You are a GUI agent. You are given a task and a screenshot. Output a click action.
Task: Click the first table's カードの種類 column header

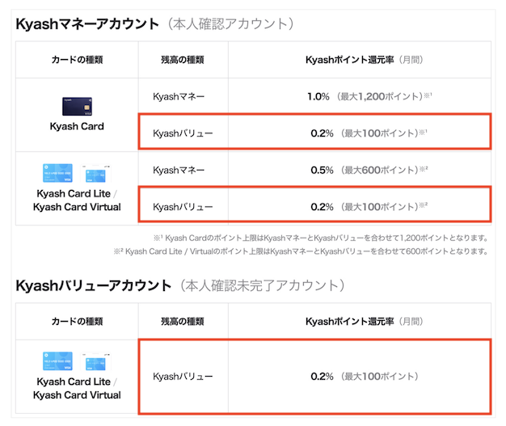click(77, 60)
